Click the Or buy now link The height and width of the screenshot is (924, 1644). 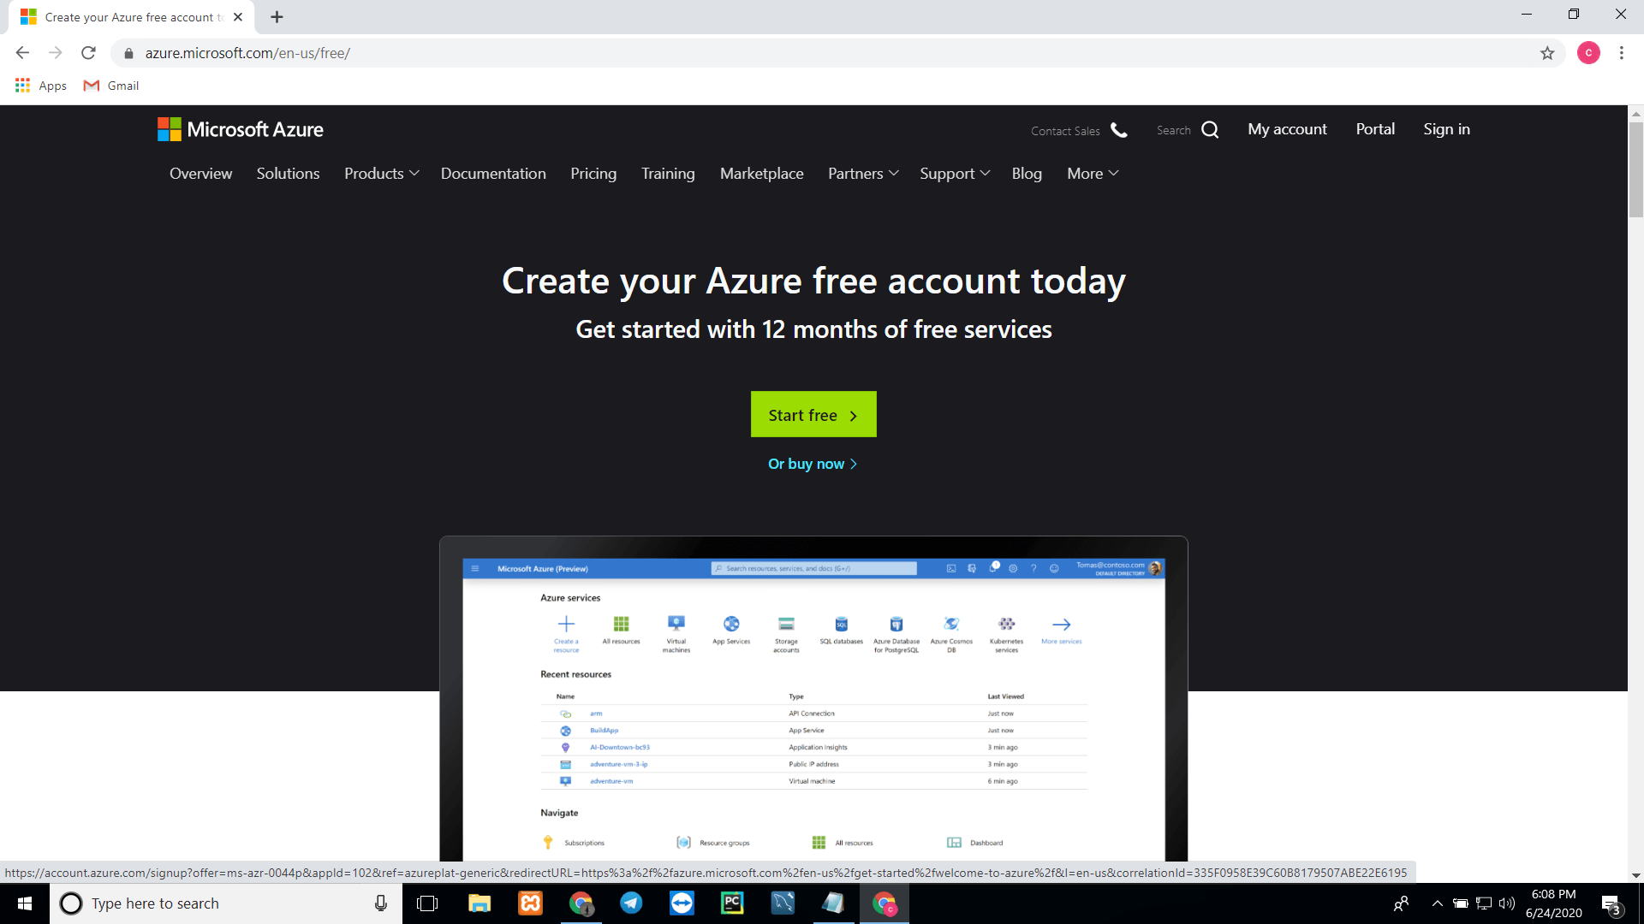point(813,464)
